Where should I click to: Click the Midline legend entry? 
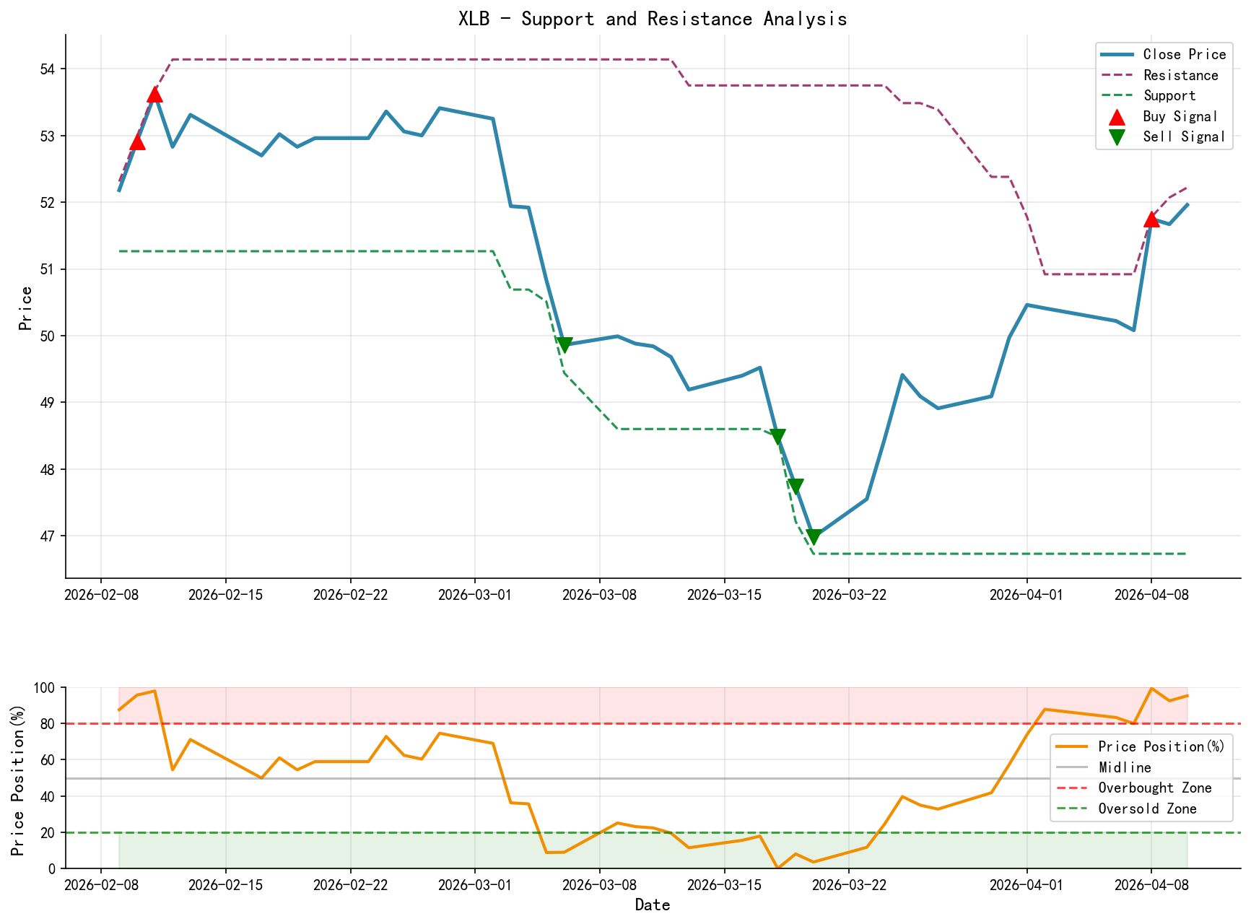(1103, 767)
